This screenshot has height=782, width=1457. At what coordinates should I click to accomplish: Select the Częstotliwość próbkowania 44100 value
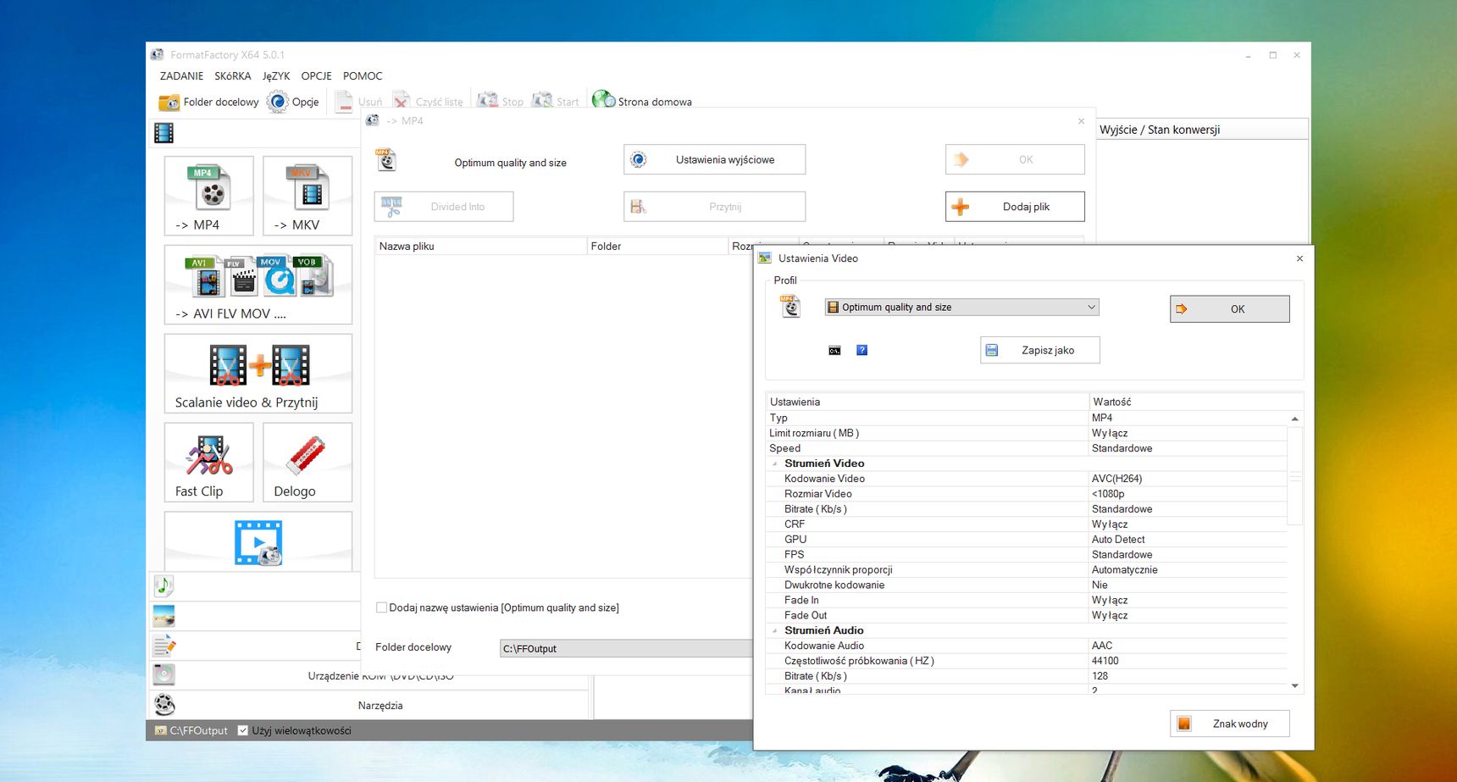pyautogui.click(x=1187, y=661)
